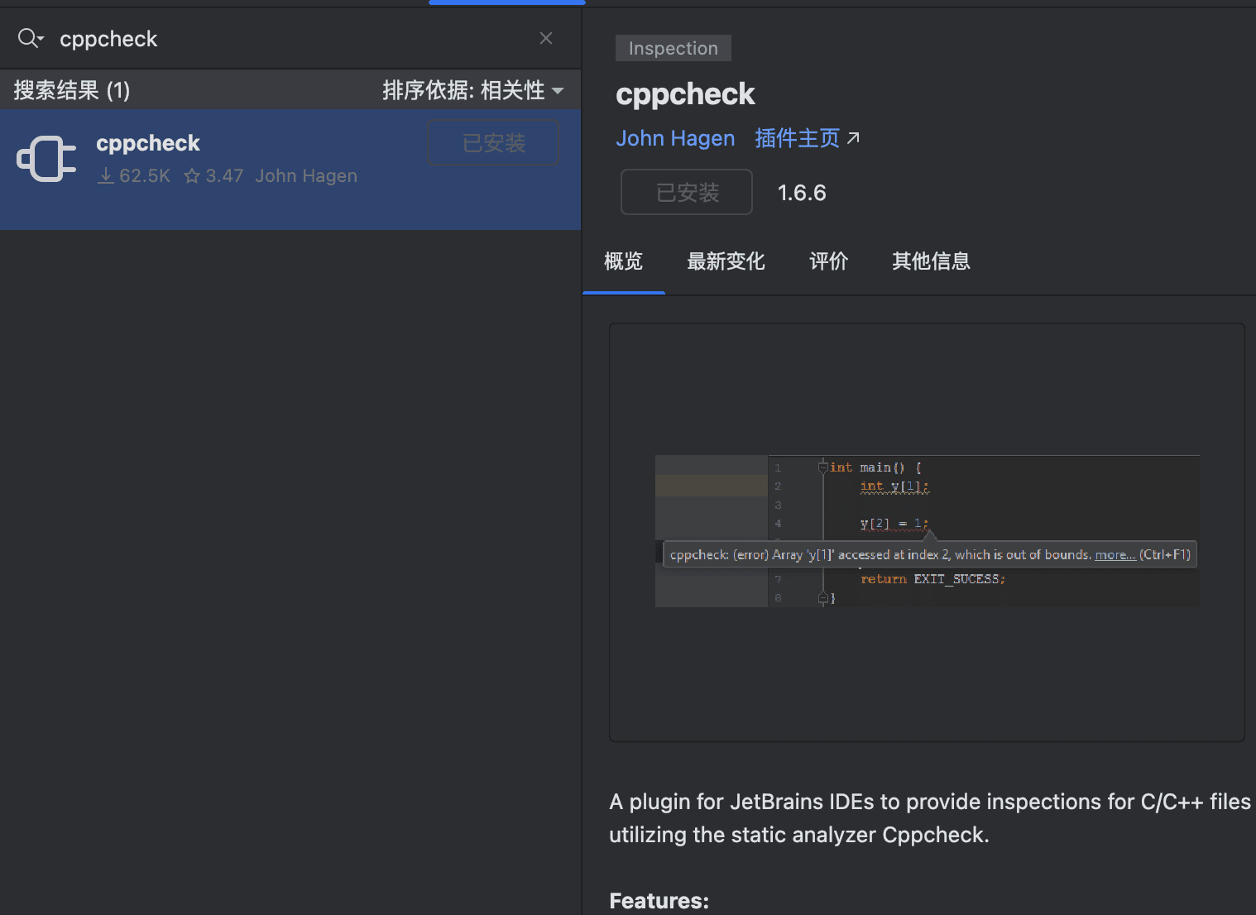Screen dimensions: 1256x915
Task: Switch to the 概览 tab
Action: point(623,261)
